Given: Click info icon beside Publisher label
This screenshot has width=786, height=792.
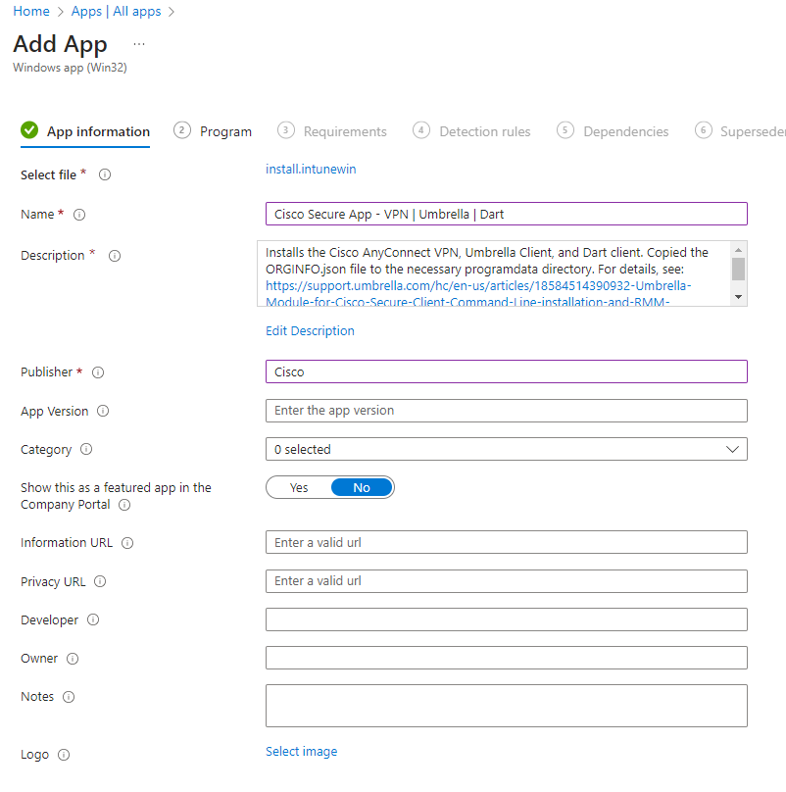Looking at the screenshot, I should [x=98, y=372].
